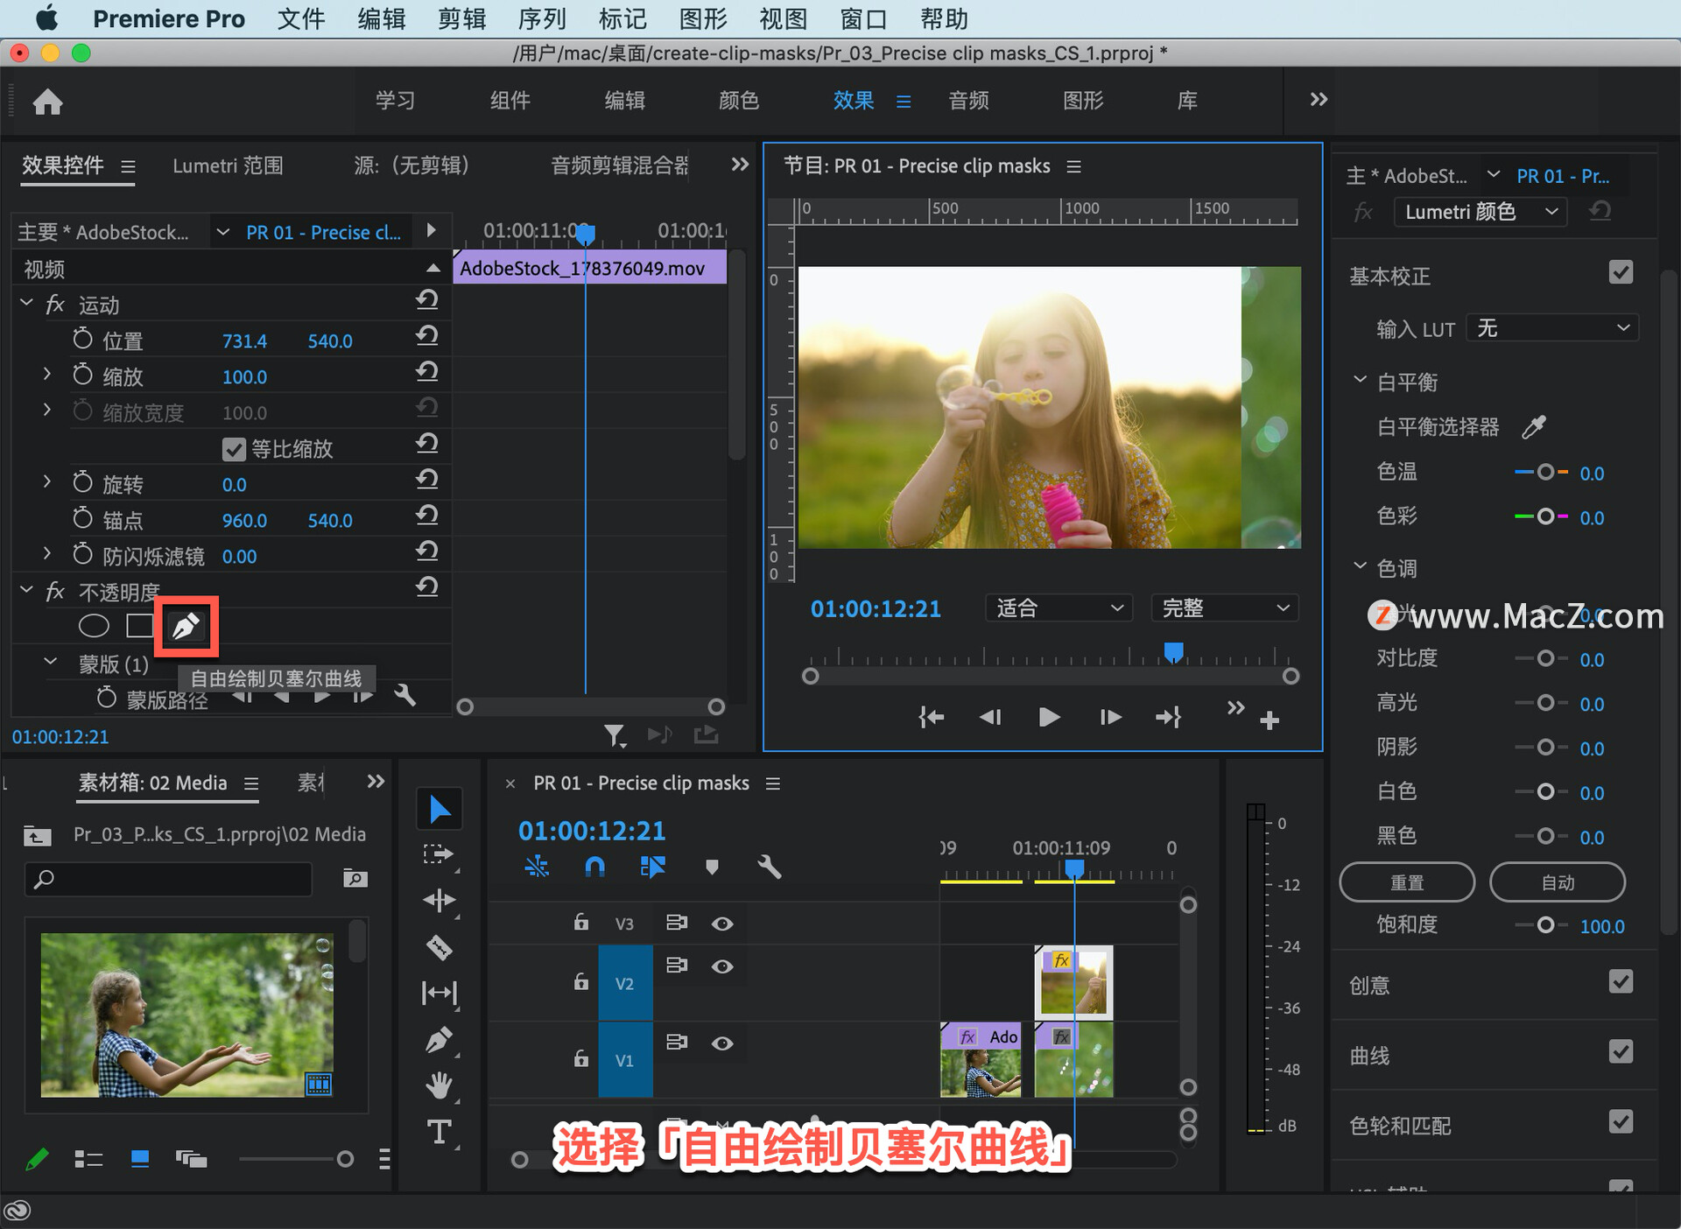Pick the Track Select Forward tool

440,854
